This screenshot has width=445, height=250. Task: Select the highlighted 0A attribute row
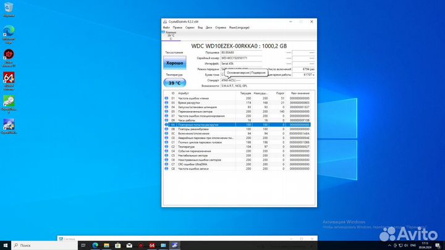tap(237, 125)
